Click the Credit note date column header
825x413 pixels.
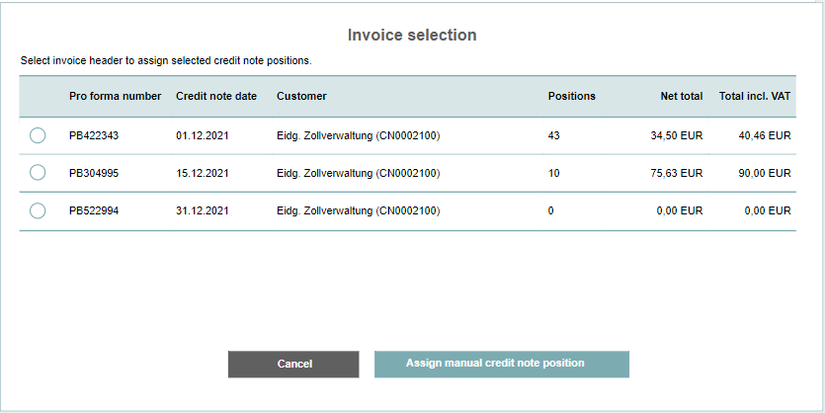[216, 97]
